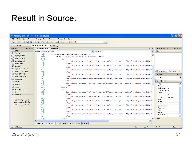Viewport: 192px width, 144px height.
Task: Click the <body> tag navigator button
Action: pos(71,123)
